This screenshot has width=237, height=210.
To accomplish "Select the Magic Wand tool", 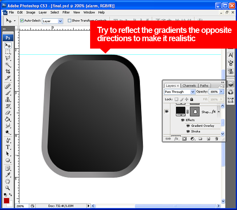I will click(8, 65).
